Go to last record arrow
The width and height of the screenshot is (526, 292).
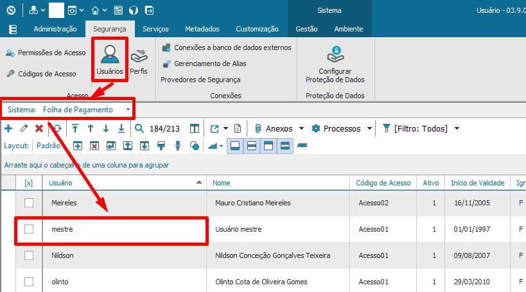(121, 128)
